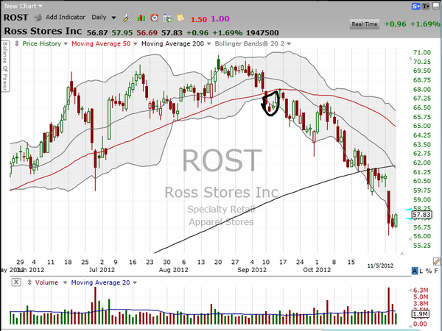Image resolution: width=442 pixels, height=331 pixels.
Task: Click the printer icon beside ROST
Action: 38,18
